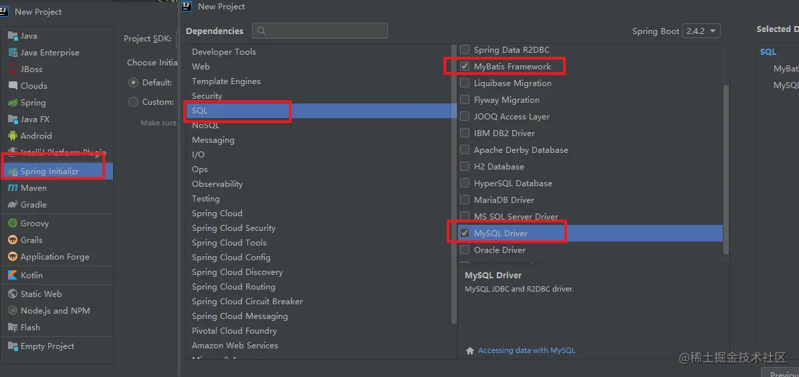Select the Custom radio button
The image size is (799, 377).
[134, 101]
